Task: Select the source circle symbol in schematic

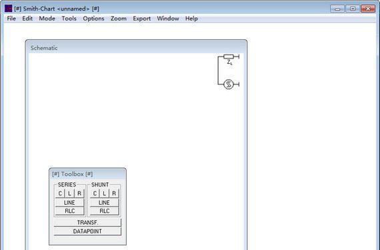Action: coord(228,84)
